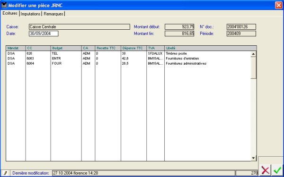Click the title bar application icon
The image size is (284, 177).
point(4,5)
